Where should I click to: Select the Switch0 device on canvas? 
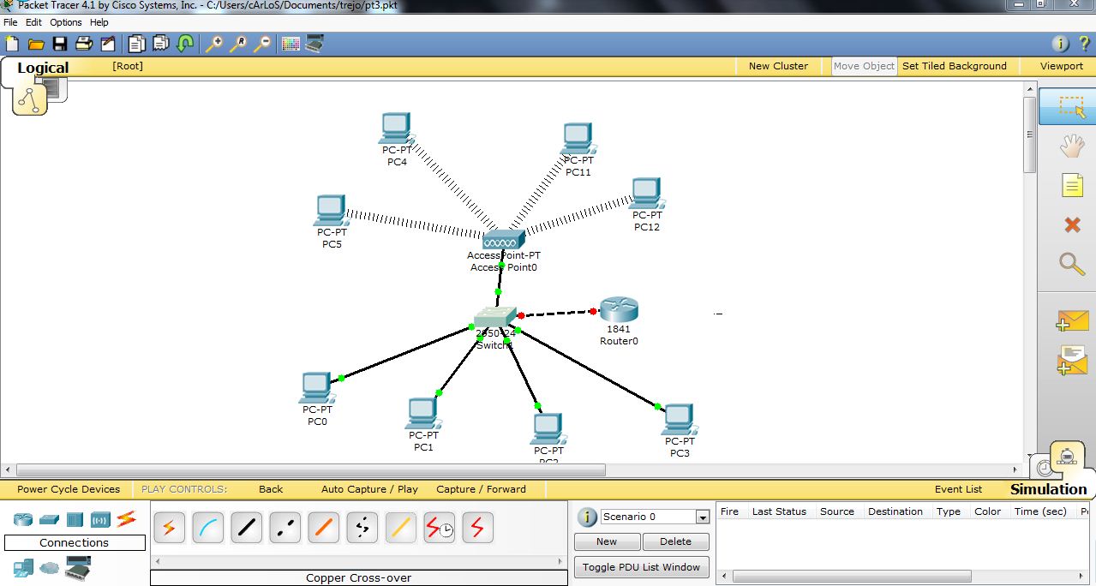494,318
